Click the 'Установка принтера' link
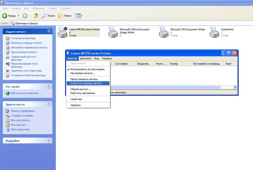Image resolution: width=253 pixels, height=170 pixels. pyautogui.click(x=23, y=38)
